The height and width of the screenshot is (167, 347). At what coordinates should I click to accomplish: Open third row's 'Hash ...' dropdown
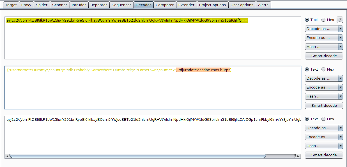324,146
